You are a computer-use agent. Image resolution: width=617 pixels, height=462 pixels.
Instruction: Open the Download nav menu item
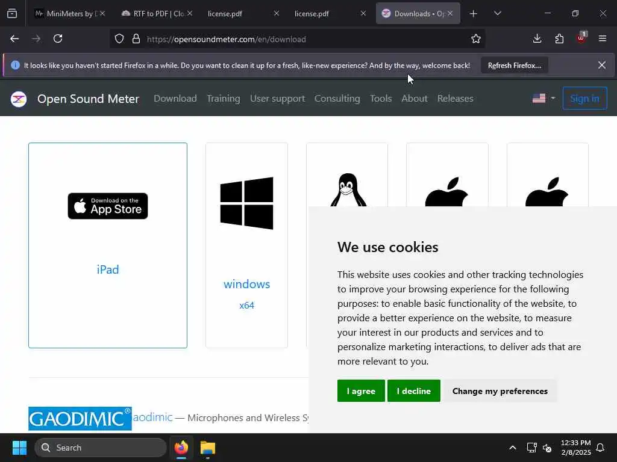pyautogui.click(x=175, y=99)
